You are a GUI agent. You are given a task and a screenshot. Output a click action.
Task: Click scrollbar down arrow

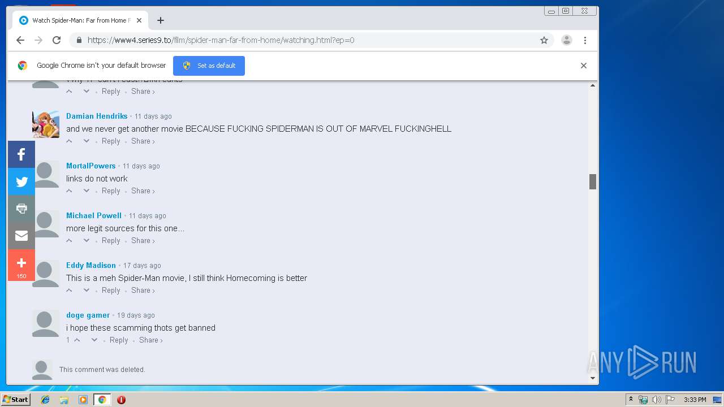coord(593,378)
